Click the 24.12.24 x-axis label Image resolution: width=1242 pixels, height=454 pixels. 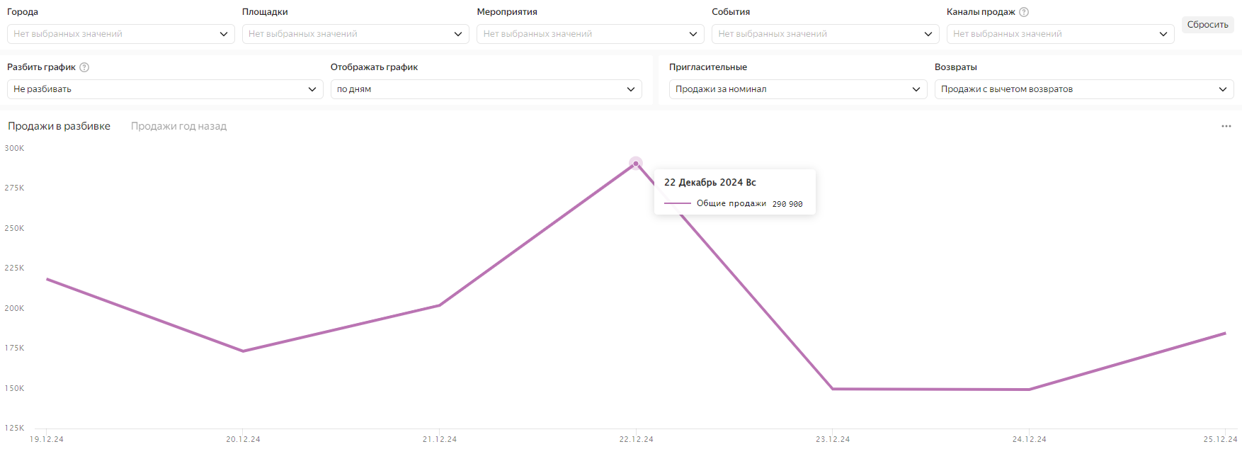(1030, 439)
